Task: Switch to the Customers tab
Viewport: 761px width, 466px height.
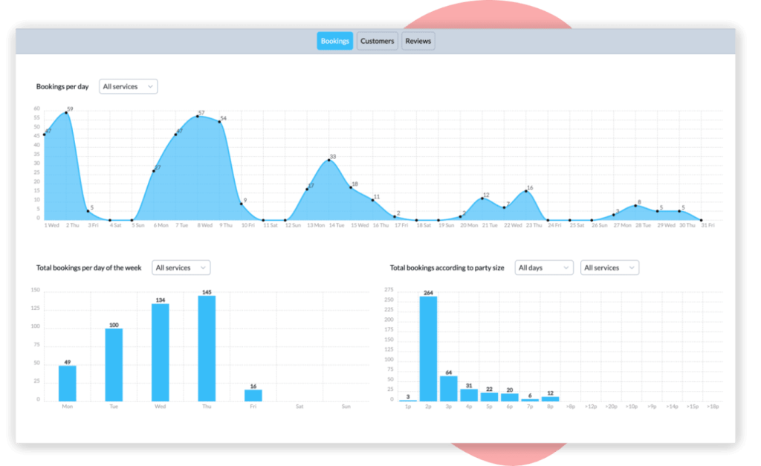Action: [x=377, y=41]
